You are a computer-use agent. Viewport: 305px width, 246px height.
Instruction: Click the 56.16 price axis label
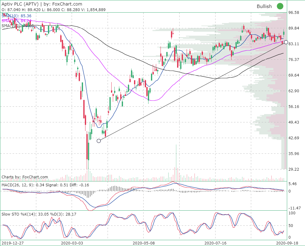tap(294, 107)
